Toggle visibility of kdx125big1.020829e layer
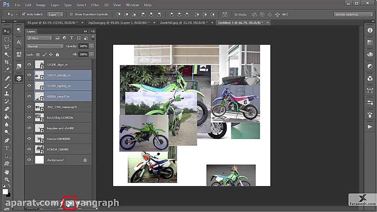Viewport: 377px width, 212px height. [x=29, y=117]
